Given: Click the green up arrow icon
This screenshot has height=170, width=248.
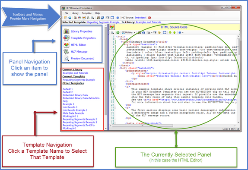Looking at the screenshot, I should click(x=174, y=32).
